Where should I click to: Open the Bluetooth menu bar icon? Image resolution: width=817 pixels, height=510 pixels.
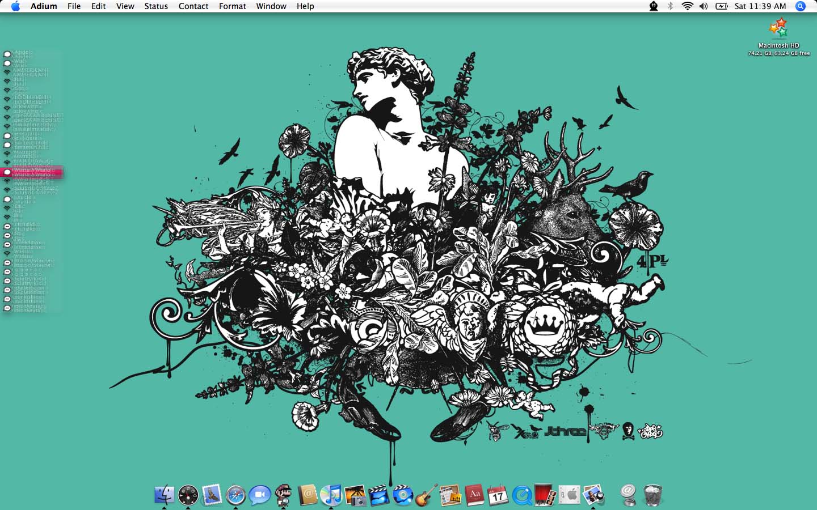coord(670,6)
